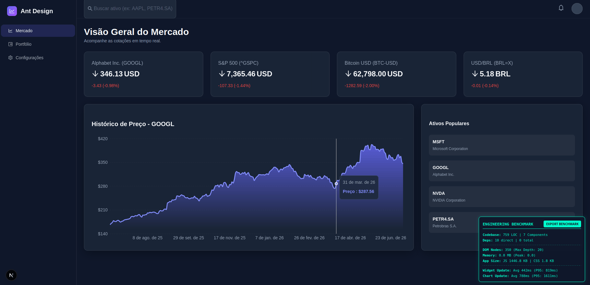590x285 pixels.
Task: Go to the Portfólio section
Action: click(38, 44)
